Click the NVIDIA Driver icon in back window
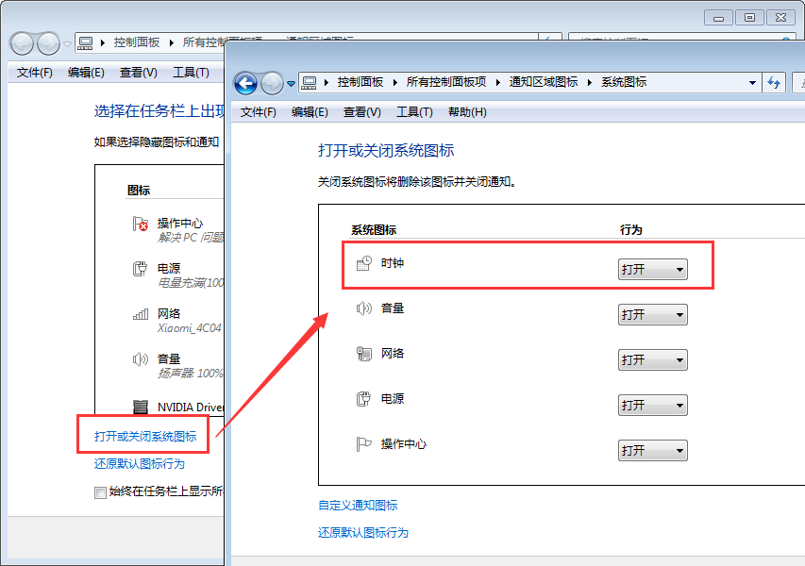The image size is (805, 566). click(141, 408)
